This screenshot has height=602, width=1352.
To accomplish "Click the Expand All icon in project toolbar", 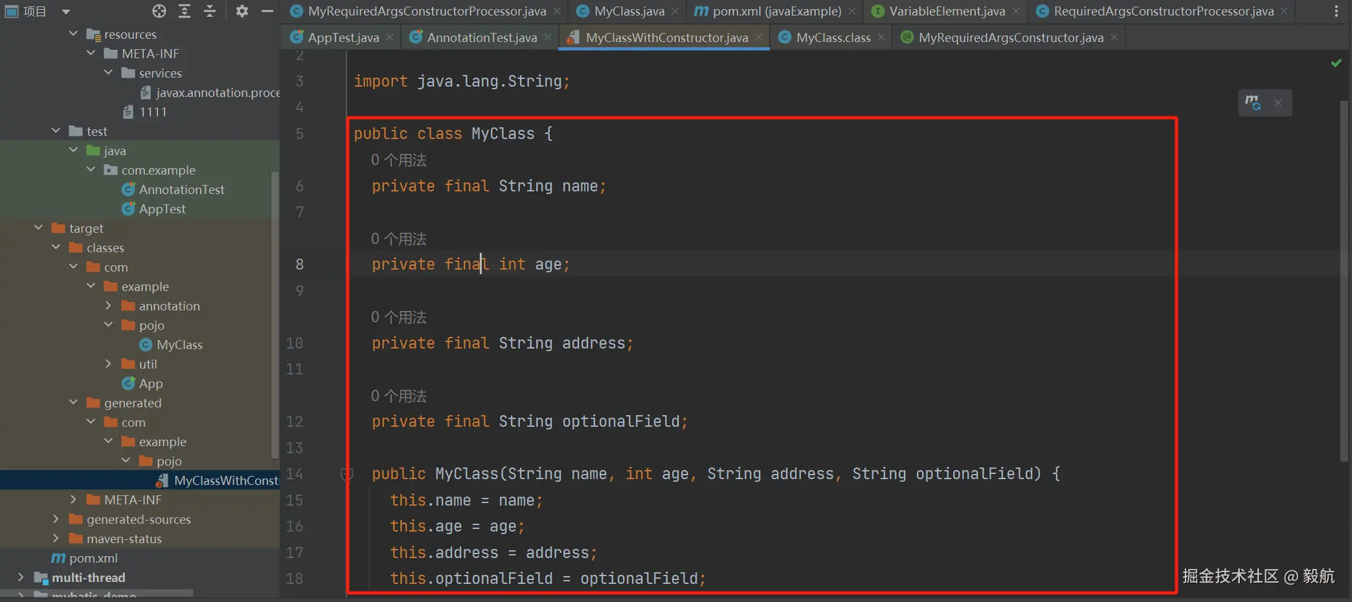I will [185, 11].
